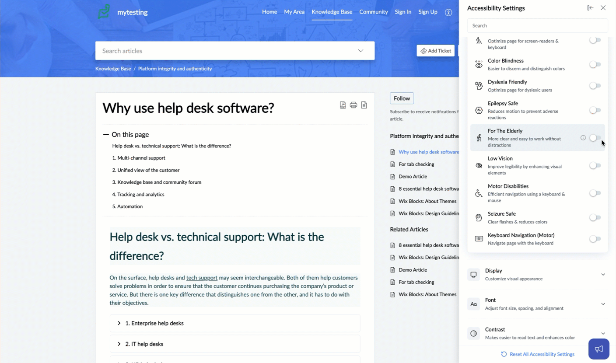Turn on the Motor Disabilities switch

click(x=595, y=193)
